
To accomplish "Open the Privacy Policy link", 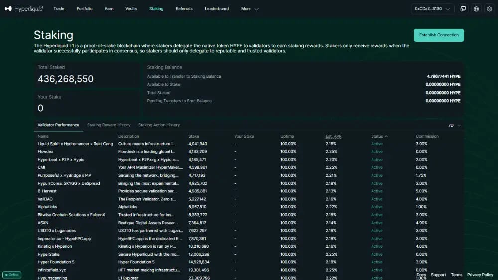I will click(480, 275).
